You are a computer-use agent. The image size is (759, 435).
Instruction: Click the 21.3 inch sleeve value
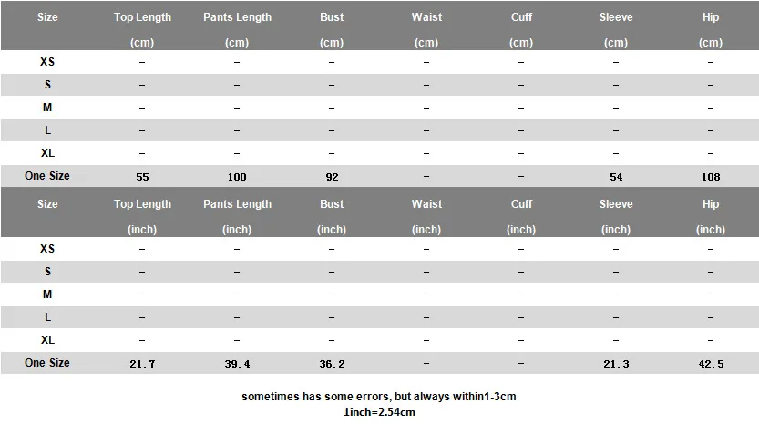(616, 364)
